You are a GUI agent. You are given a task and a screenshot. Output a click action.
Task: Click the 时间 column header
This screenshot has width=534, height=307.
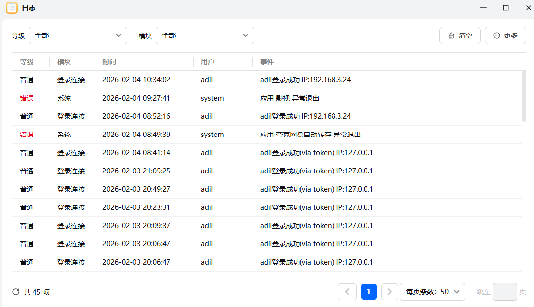click(109, 62)
